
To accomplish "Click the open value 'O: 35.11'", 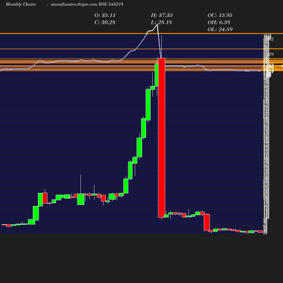I will point(105,15).
